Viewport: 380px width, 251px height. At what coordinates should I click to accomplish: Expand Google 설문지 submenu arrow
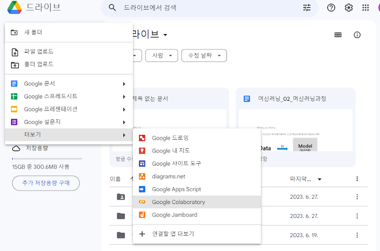[x=124, y=122]
